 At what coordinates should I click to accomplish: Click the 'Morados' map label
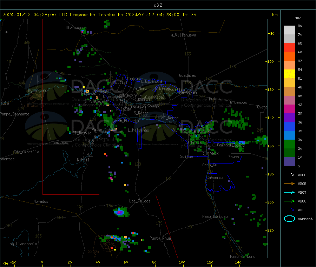[41, 201]
